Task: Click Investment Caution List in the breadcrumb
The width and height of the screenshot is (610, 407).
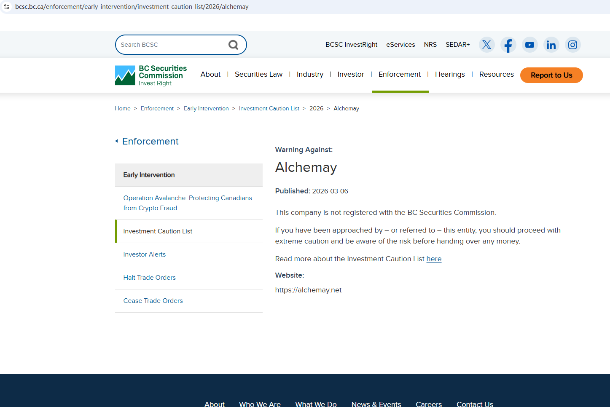Action: 269,109
